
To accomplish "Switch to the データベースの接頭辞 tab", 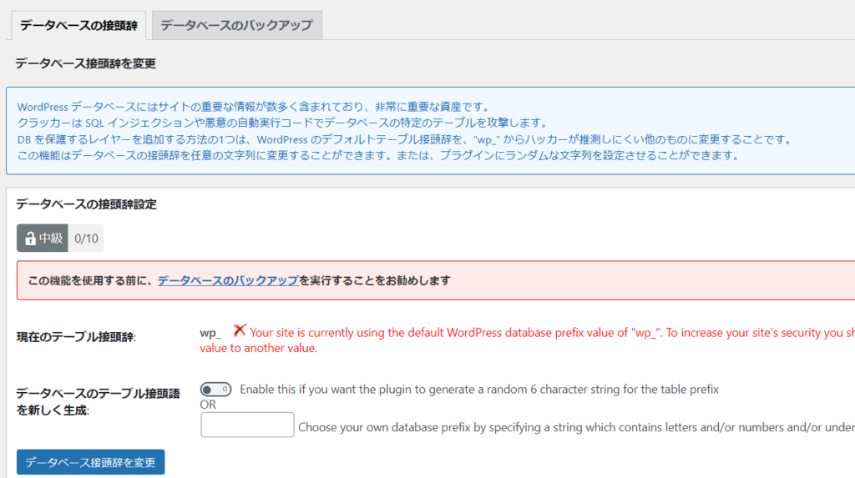I will point(78,25).
